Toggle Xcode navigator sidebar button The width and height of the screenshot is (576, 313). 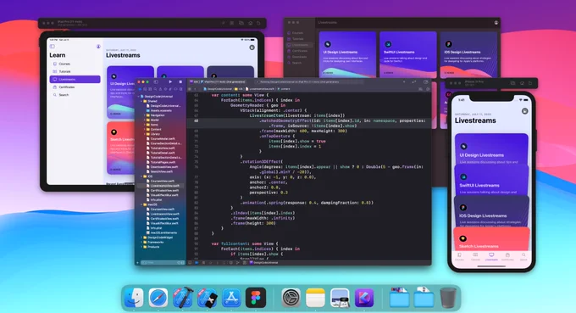156,81
